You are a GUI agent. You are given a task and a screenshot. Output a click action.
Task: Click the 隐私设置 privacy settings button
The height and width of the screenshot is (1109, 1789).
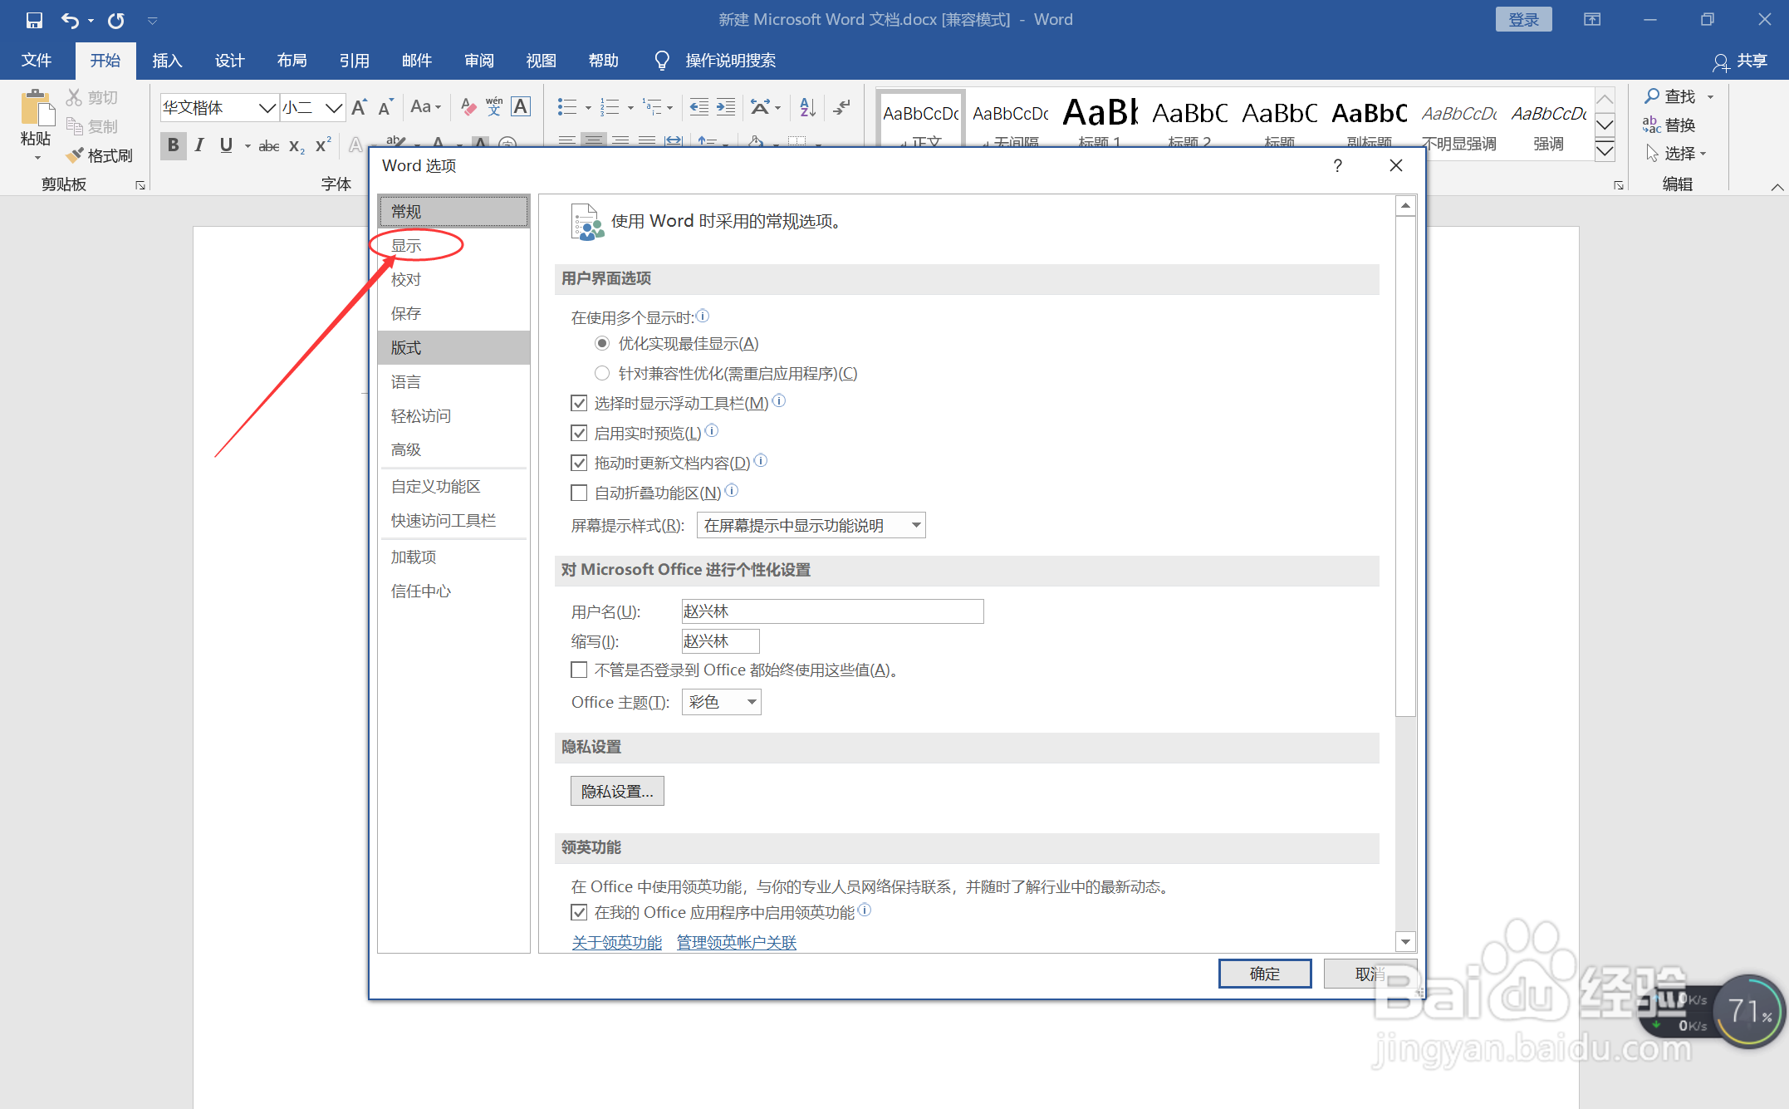(617, 792)
